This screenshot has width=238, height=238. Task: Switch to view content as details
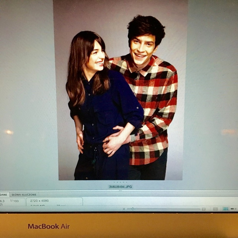click(233, 209)
